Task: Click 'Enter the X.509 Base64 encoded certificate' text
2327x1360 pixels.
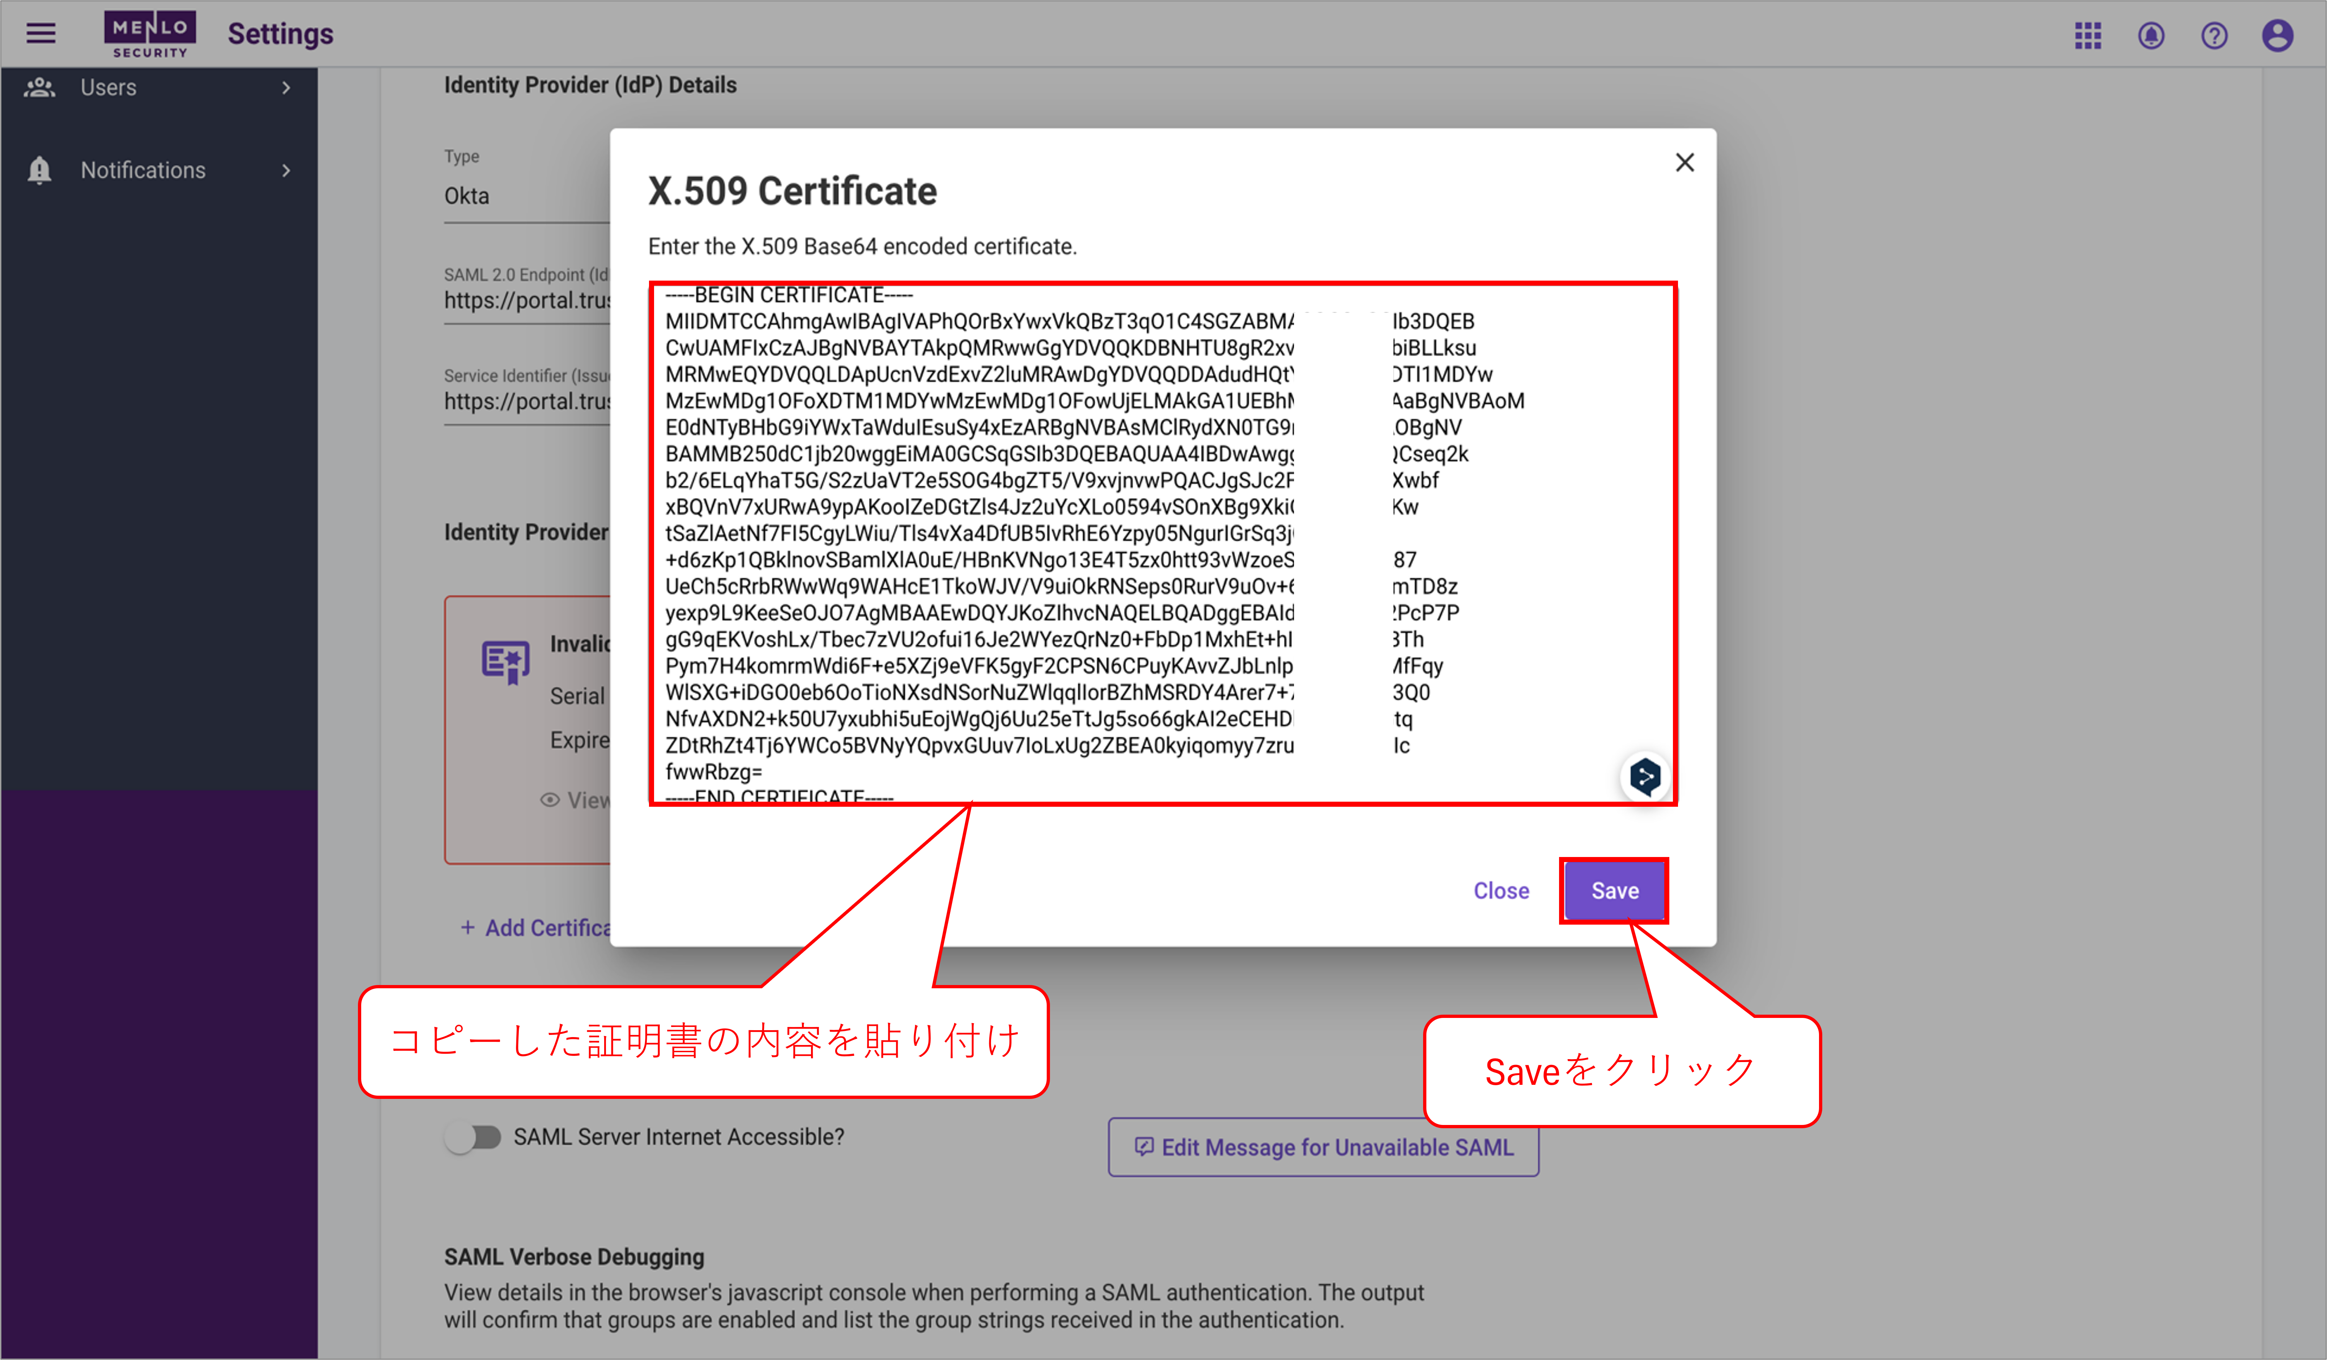Action: (862, 247)
